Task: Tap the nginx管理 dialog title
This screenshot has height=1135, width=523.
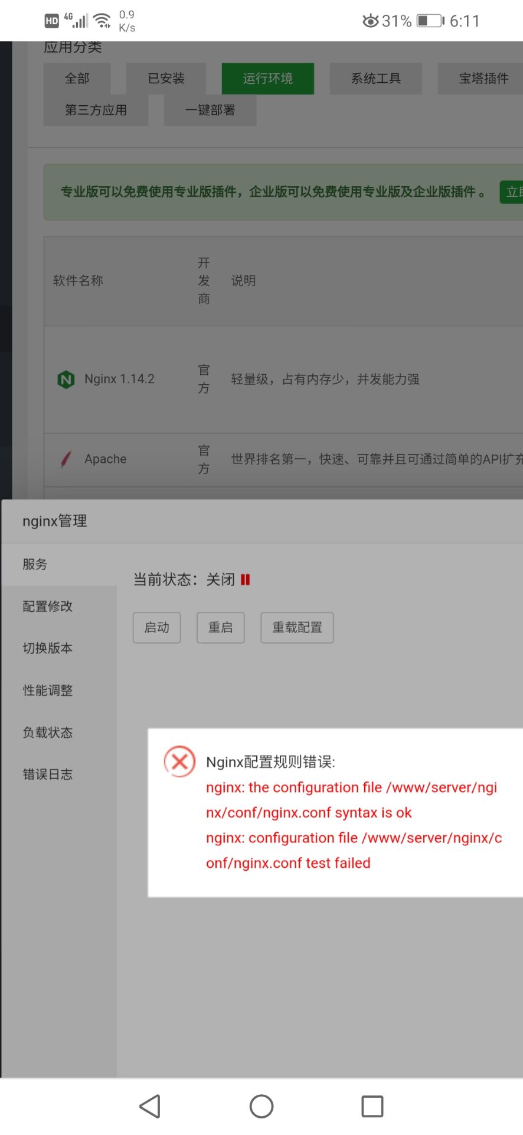Action: (55, 521)
